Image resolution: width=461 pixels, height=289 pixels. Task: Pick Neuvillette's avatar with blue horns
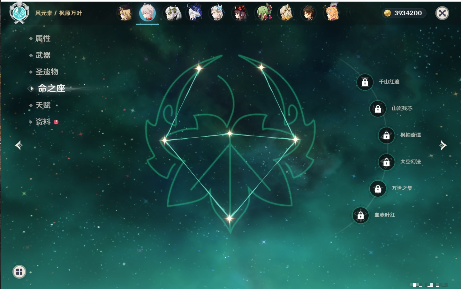(217, 13)
